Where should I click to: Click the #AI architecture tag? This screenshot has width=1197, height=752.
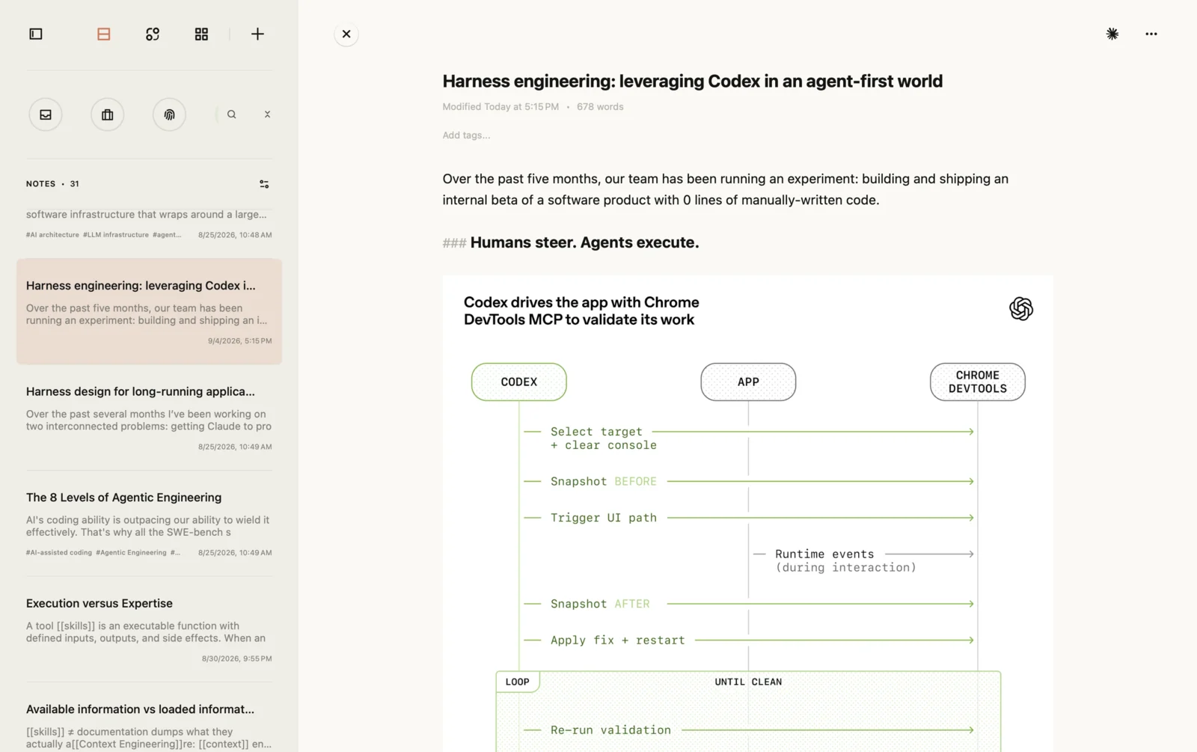[52, 235]
